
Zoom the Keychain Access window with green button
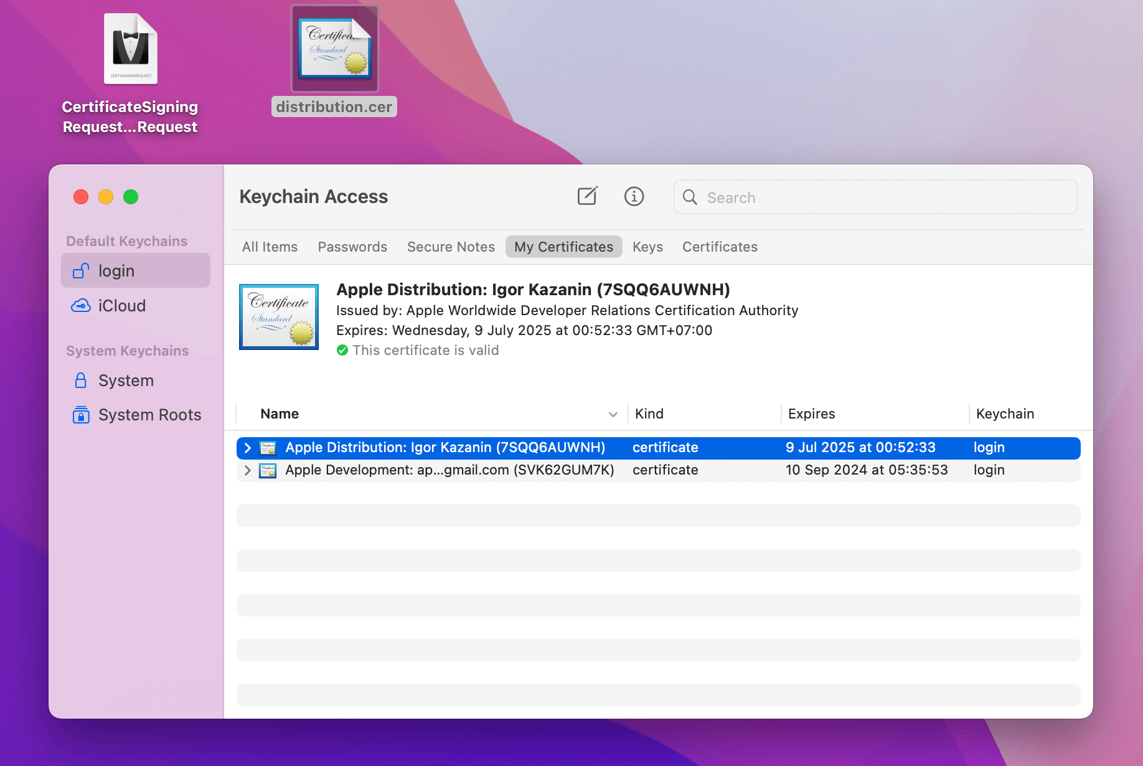coord(131,197)
